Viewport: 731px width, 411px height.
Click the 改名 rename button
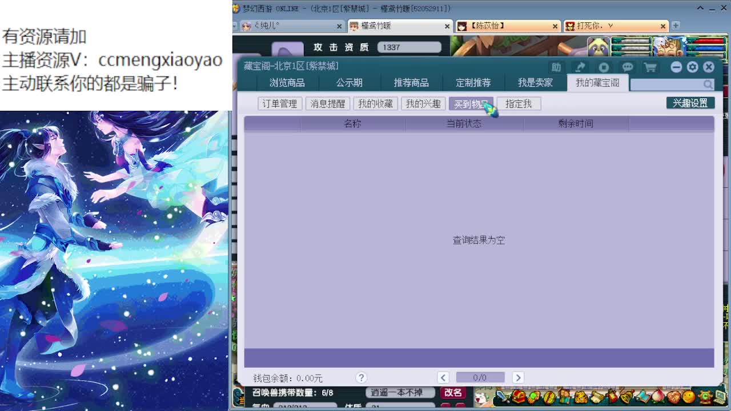[453, 392]
